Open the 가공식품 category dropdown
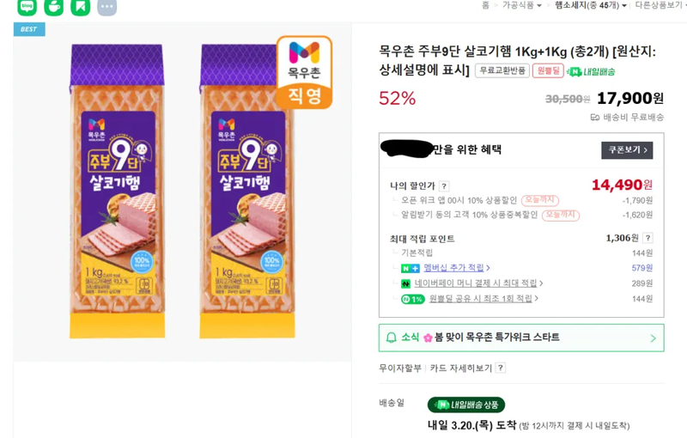687x438 pixels. pos(522,5)
